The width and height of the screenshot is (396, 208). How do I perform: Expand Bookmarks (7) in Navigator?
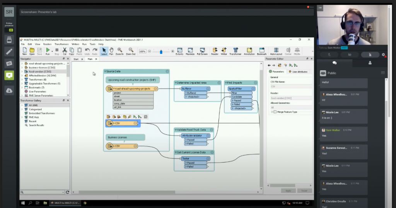[x=22, y=88]
